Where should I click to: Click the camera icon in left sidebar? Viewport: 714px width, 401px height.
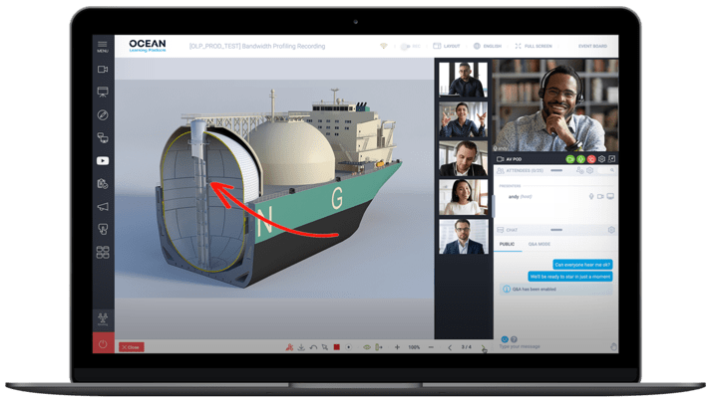pyautogui.click(x=103, y=70)
